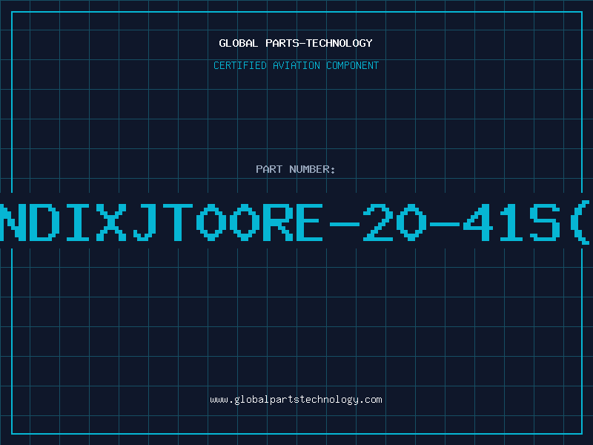Click the CERTIFIED AVIATION COMPONENT subtitle
The width and height of the screenshot is (593, 445).
(296, 65)
